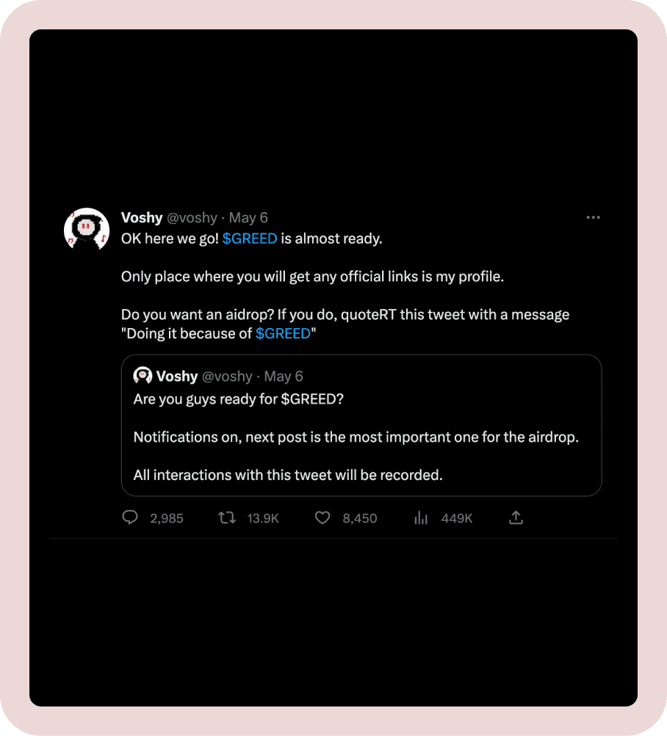Open bold Voshy name on main tweet

tap(142, 218)
